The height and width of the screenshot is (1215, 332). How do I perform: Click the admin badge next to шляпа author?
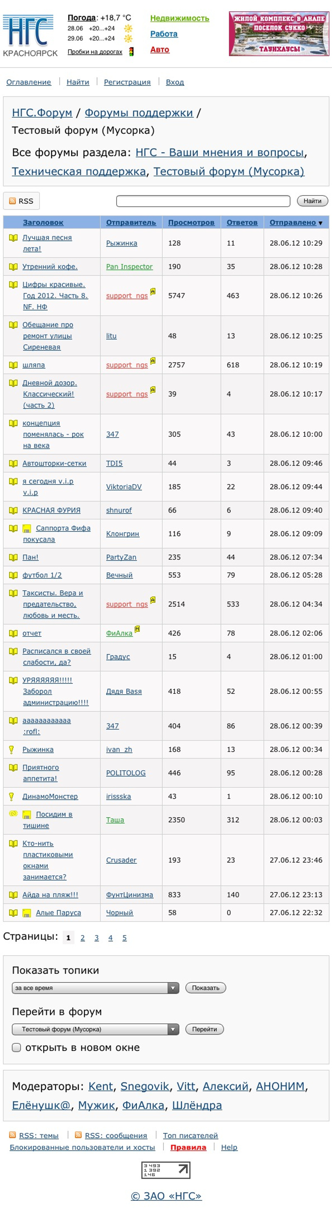(153, 361)
